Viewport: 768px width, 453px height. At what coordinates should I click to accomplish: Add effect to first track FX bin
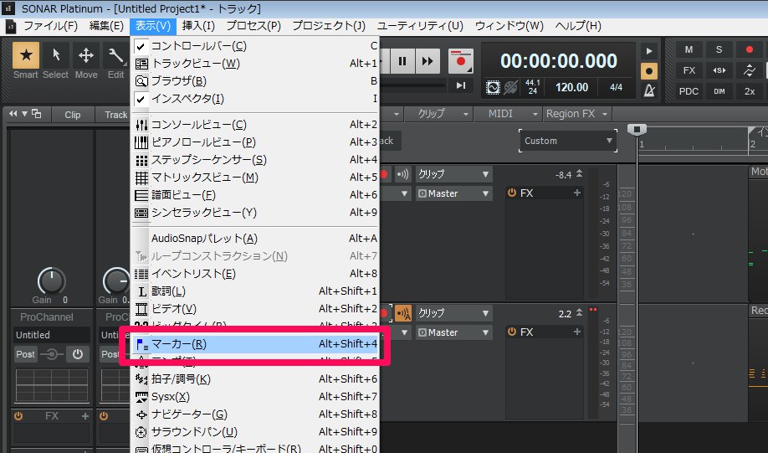[577, 193]
